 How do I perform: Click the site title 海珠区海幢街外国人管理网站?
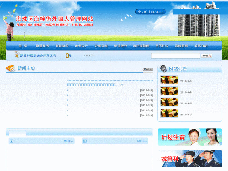(x=55, y=19)
